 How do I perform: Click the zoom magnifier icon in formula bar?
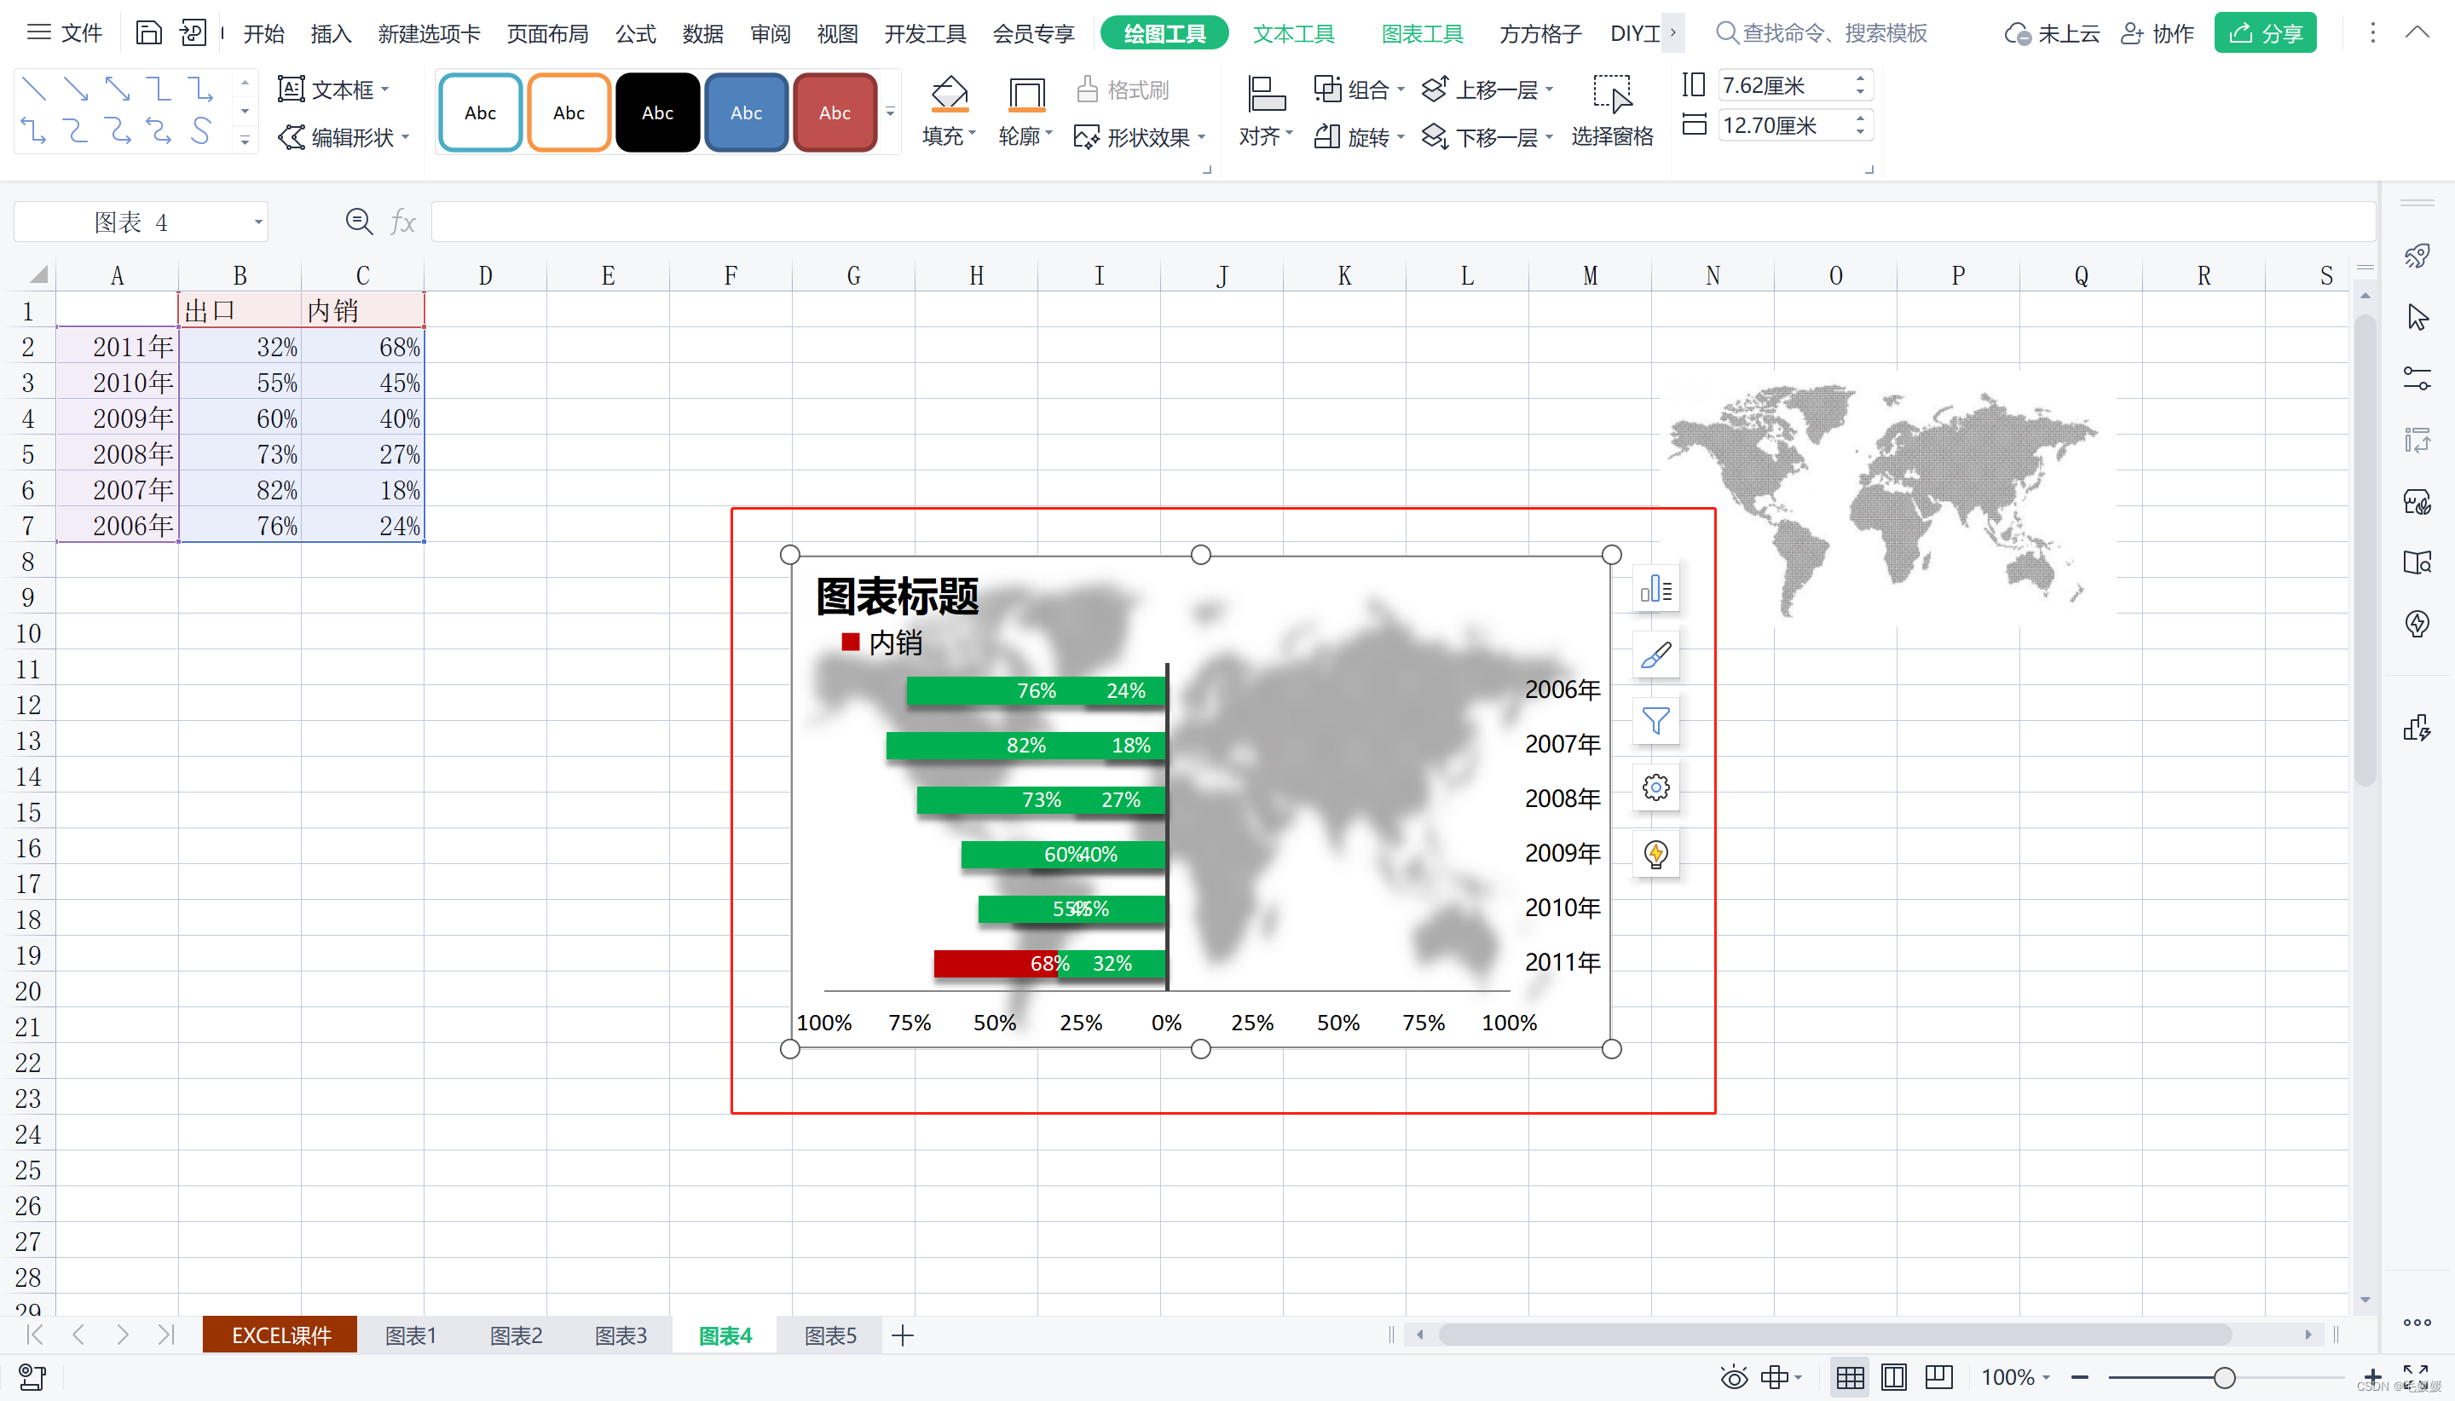click(x=359, y=222)
